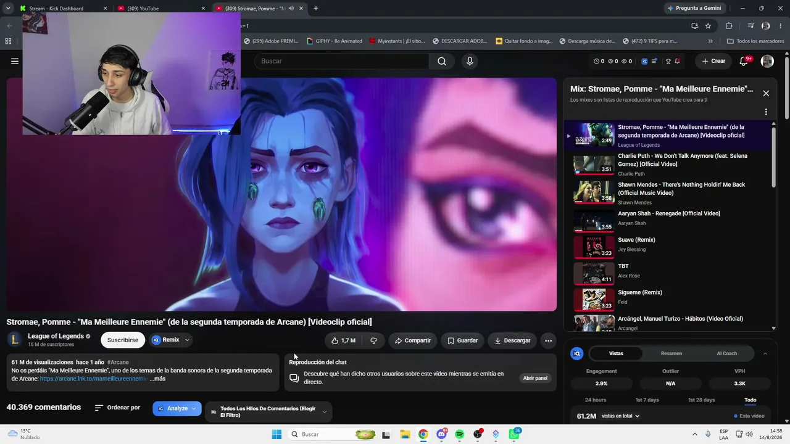The height and width of the screenshot is (444, 790).
Task: Open the vidIQ alert bell in the header
Action: [x=677, y=61]
